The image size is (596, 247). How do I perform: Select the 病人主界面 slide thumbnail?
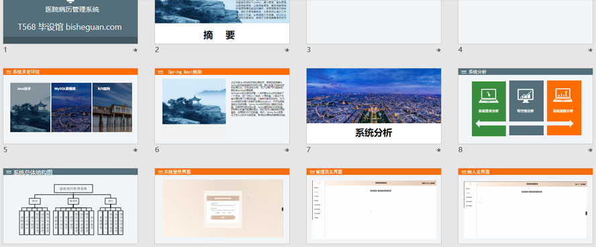(x=526, y=206)
